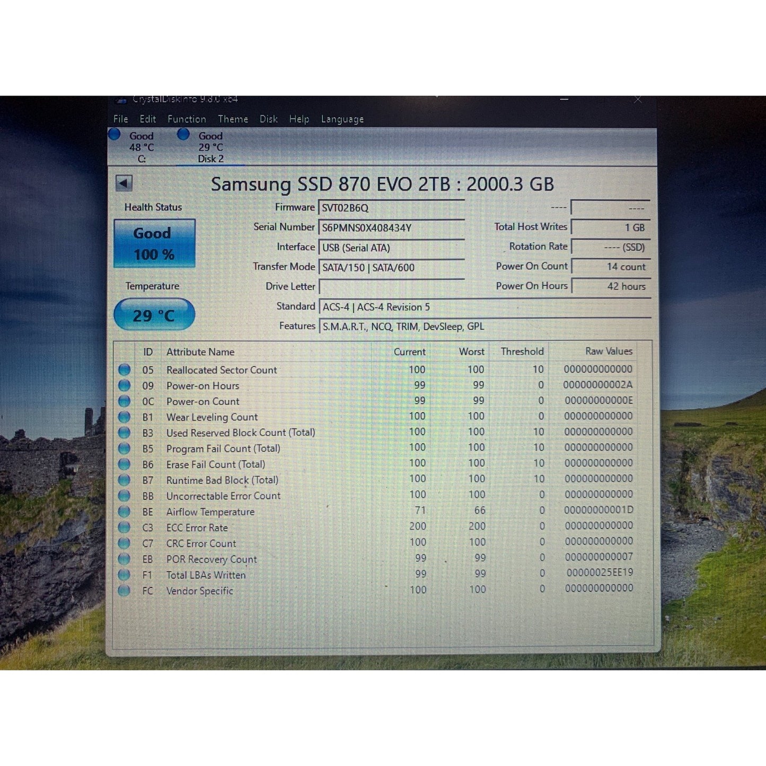766x766 pixels.
Task: Click the empty Drive Letter field
Action: (x=391, y=287)
